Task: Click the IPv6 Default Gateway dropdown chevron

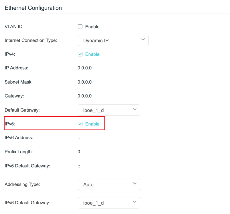Action: (135, 203)
